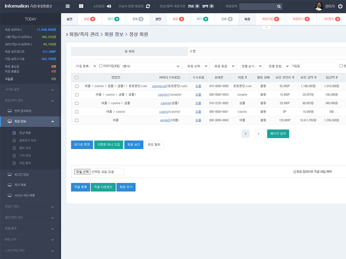Collapse the top tab bar chevron
The width and height of the screenshot is (346, 259).
[266, 28]
